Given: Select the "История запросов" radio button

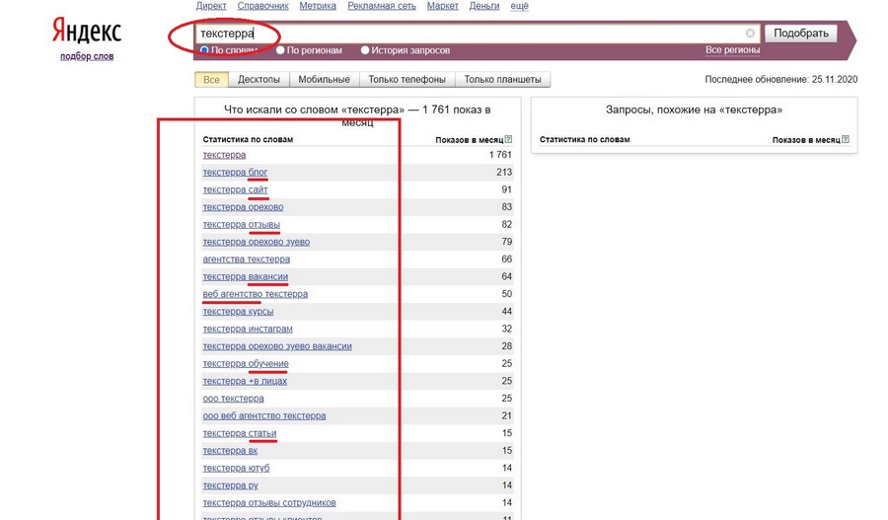Looking at the screenshot, I should tap(366, 49).
